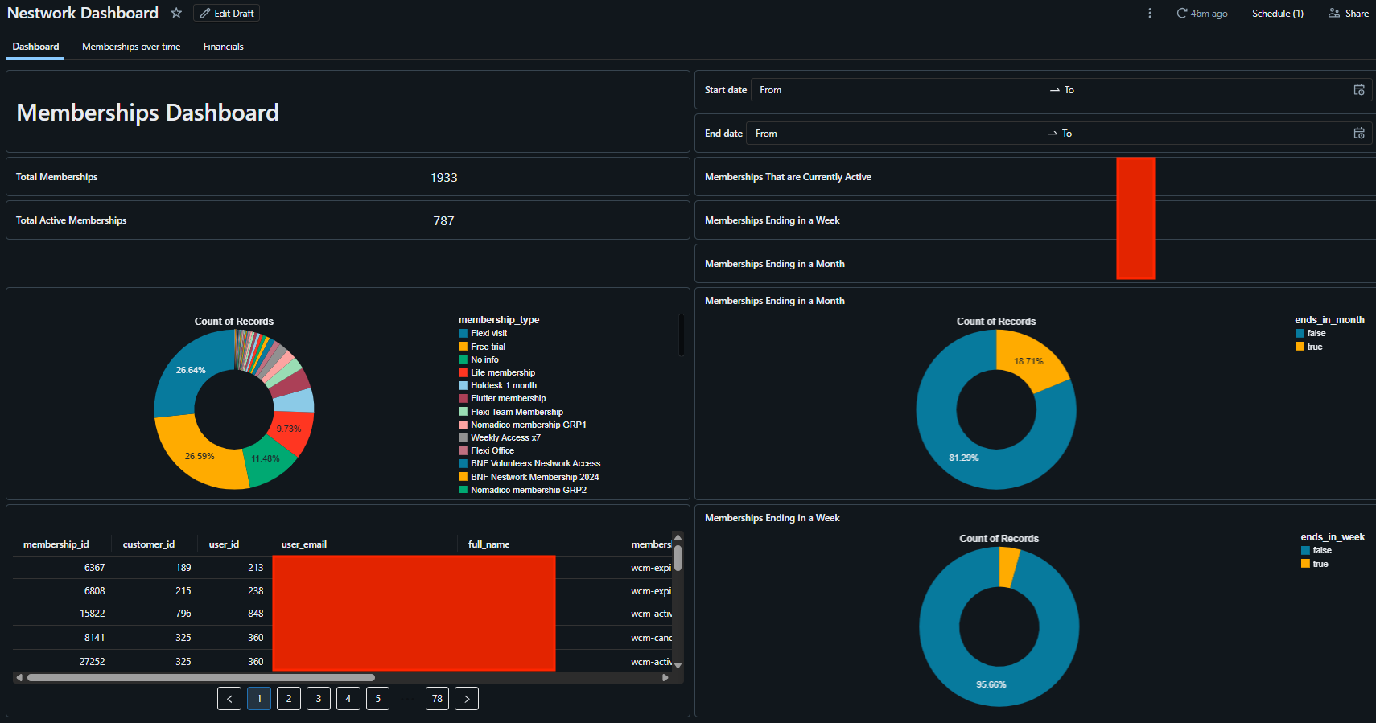Image resolution: width=1376 pixels, height=723 pixels.
Task: Open Schedule (1) settings
Action: [x=1278, y=14]
